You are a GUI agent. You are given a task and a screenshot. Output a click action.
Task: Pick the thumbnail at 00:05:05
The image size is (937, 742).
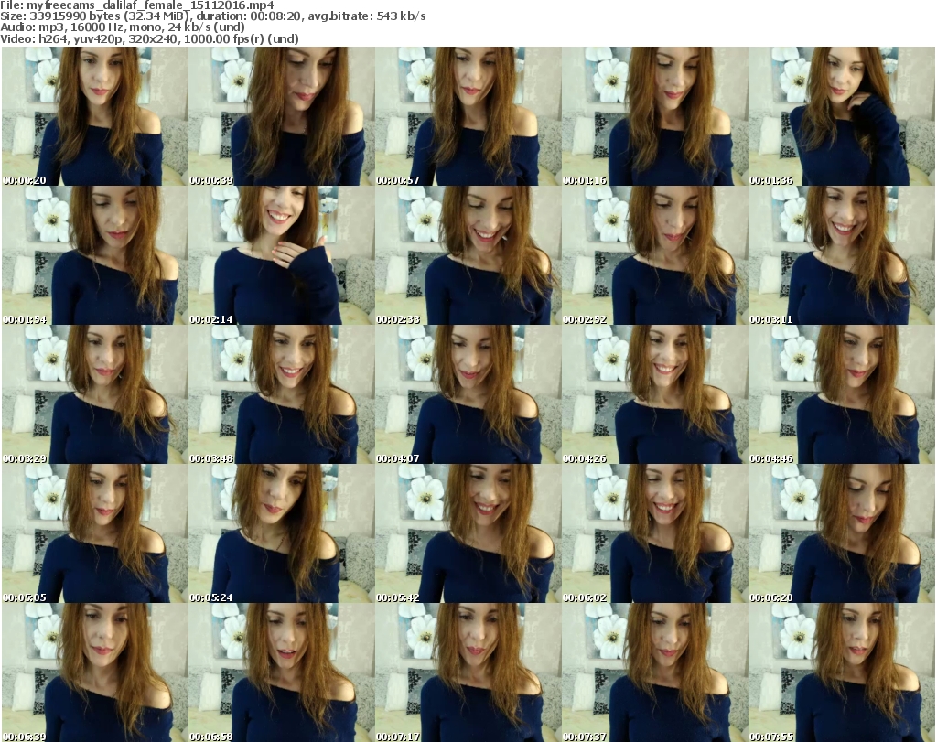click(94, 533)
